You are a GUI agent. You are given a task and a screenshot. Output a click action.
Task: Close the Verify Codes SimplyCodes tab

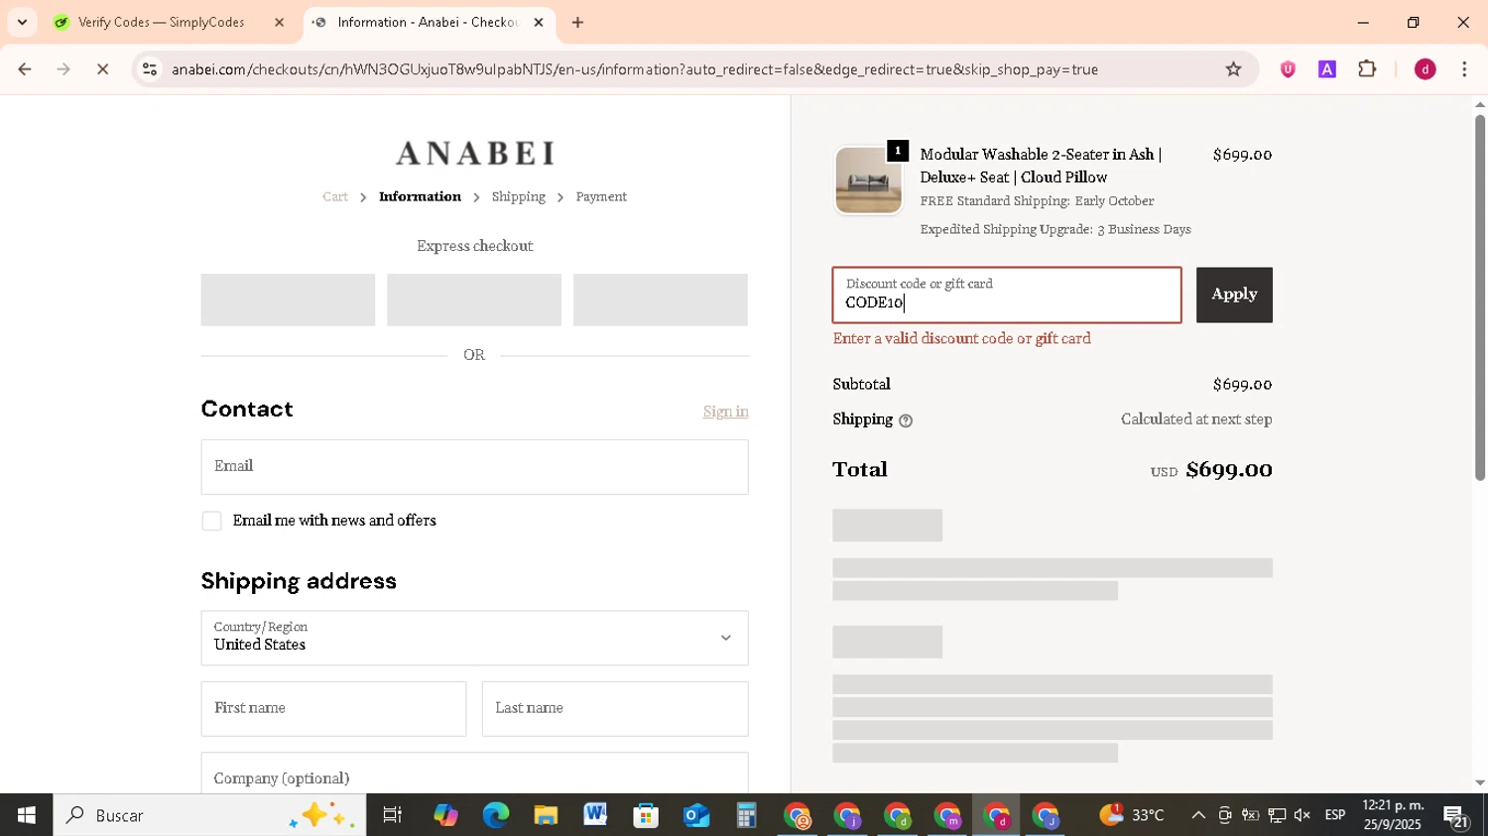pos(279,22)
